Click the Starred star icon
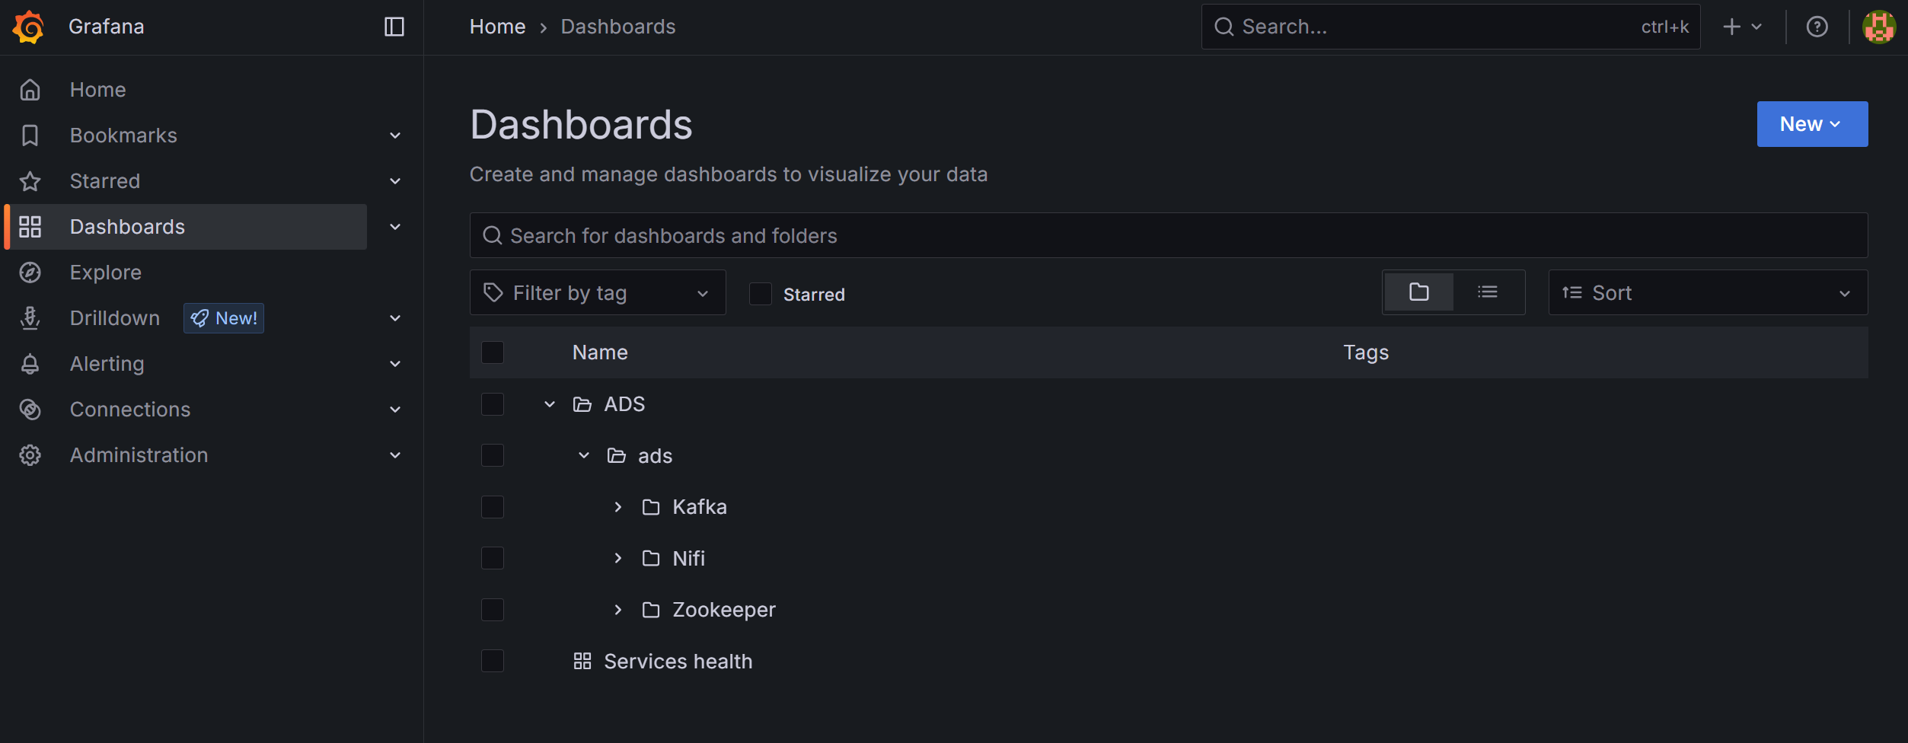This screenshot has height=743, width=1908. point(30,181)
